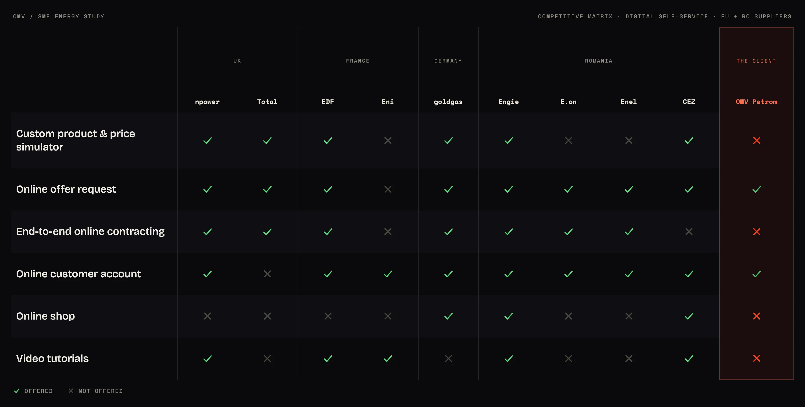Click the 'npower' column header
This screenshot has height=407, width=805.
coord(208,102)
